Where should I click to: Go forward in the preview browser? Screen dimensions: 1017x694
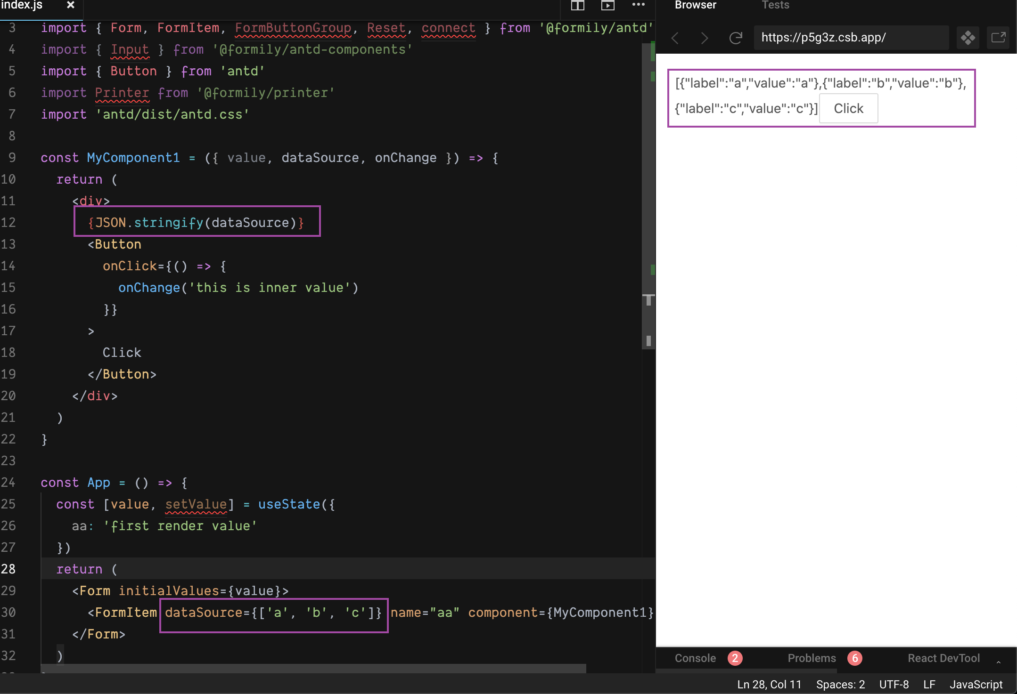[705, 38]
